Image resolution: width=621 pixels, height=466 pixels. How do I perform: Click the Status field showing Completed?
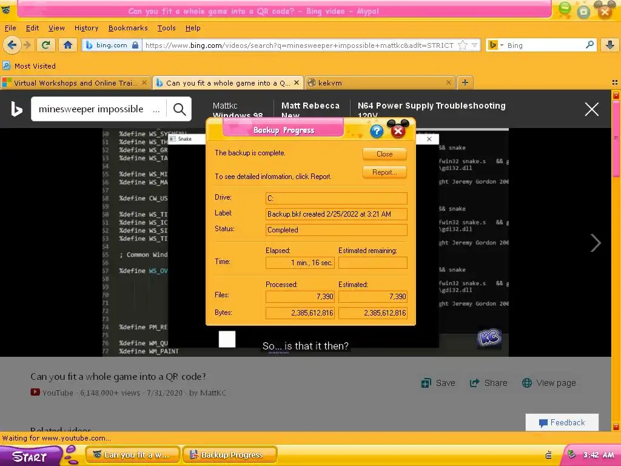coord(336,230)
